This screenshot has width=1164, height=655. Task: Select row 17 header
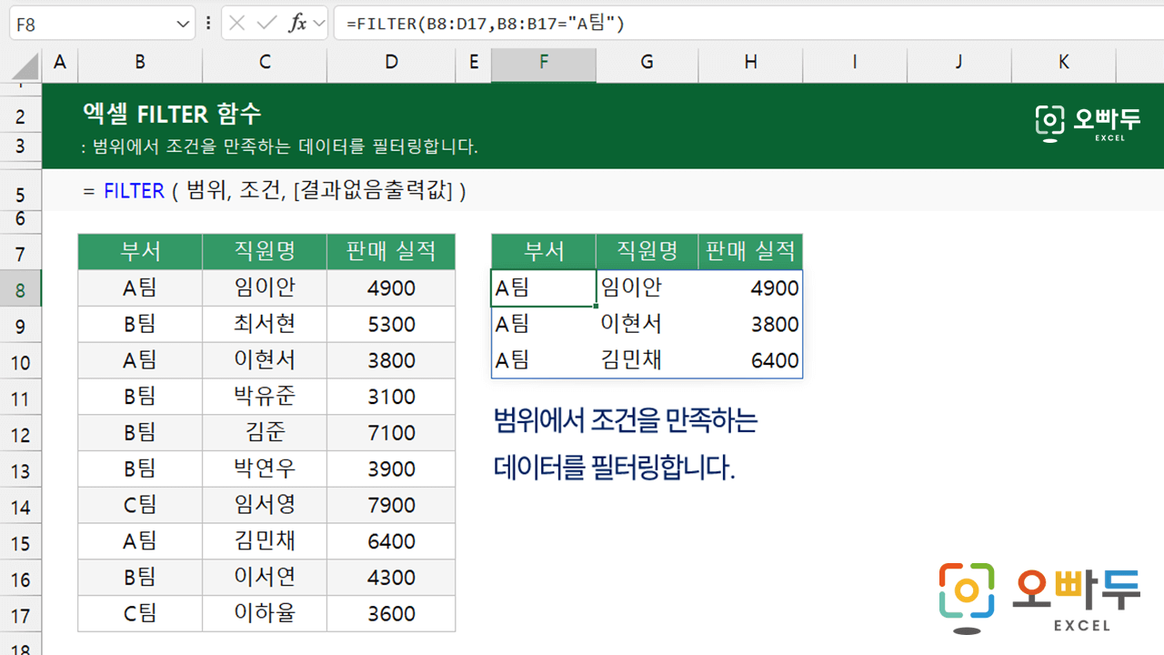point(21,615)
